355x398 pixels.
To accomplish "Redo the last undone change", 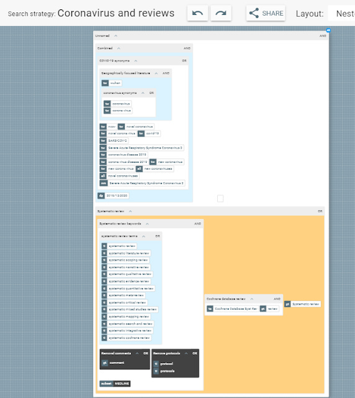I will 221,13.
